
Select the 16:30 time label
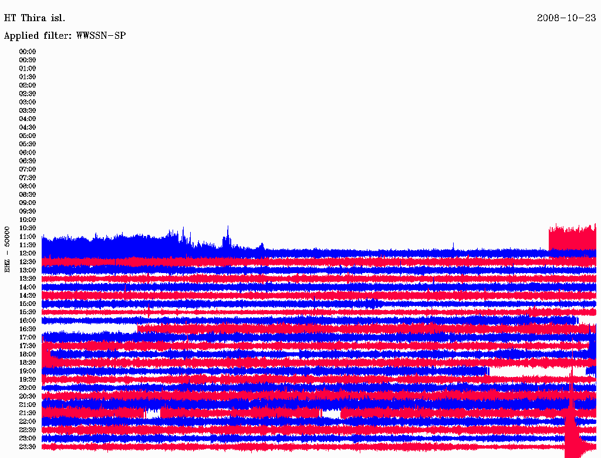point(28,329)
